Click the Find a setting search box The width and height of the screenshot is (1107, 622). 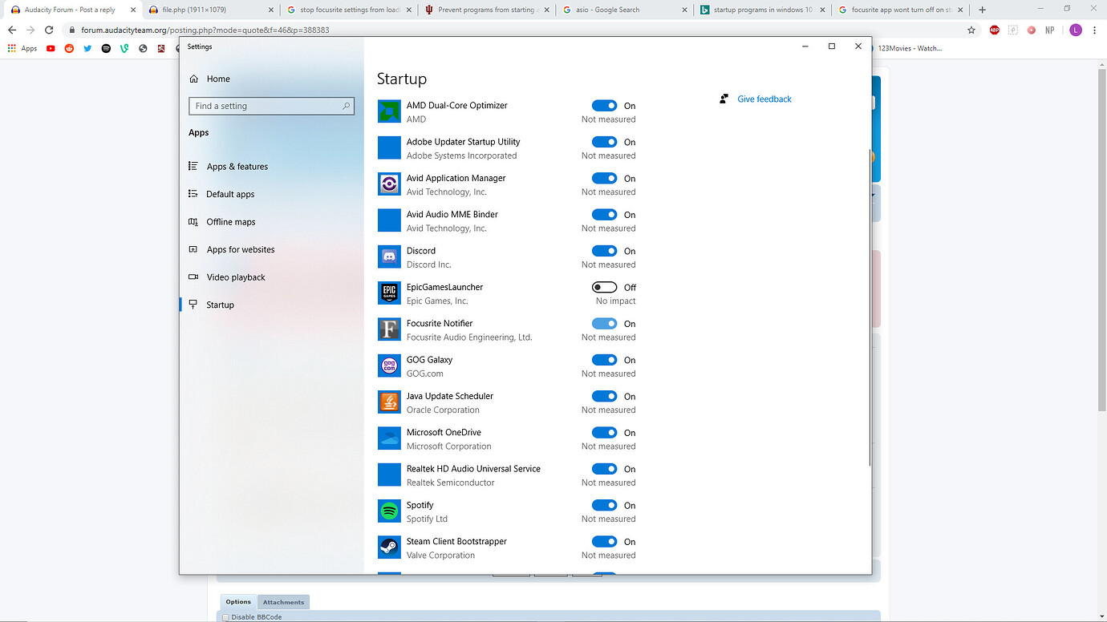[x=265, y=106]
